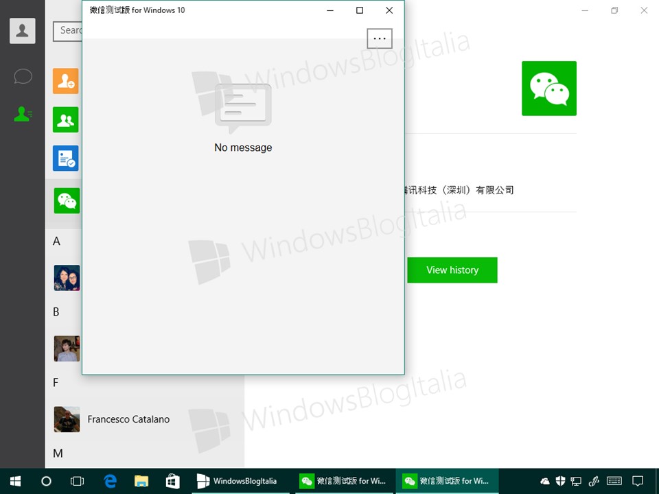659x494 pixels.
Task: Restore the background WeChat window
Action: click(614, 10)
